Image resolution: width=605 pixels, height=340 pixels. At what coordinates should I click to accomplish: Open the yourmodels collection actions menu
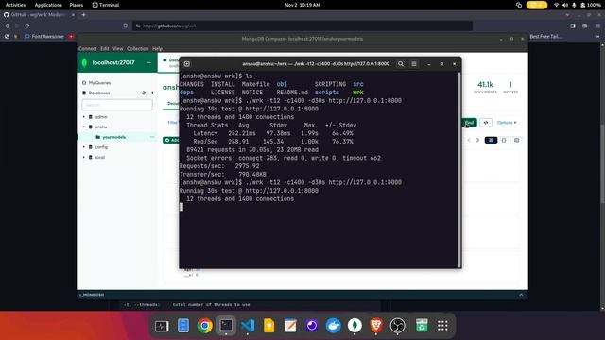(x=152, y=137)
